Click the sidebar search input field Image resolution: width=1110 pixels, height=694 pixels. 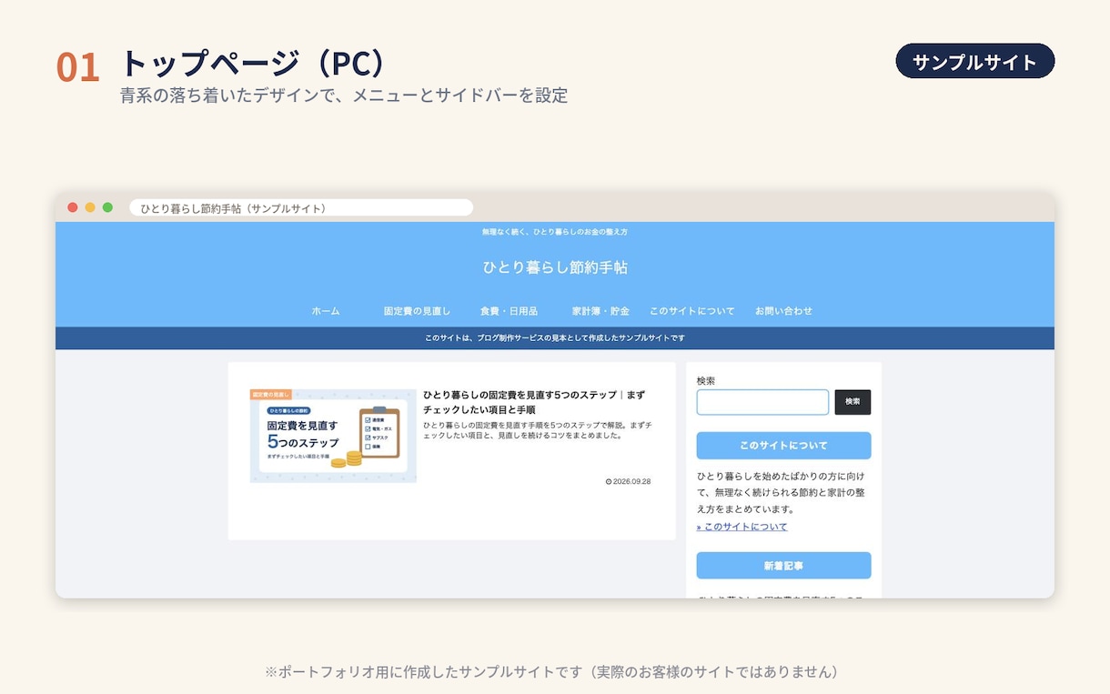click(x=762, y=402)
